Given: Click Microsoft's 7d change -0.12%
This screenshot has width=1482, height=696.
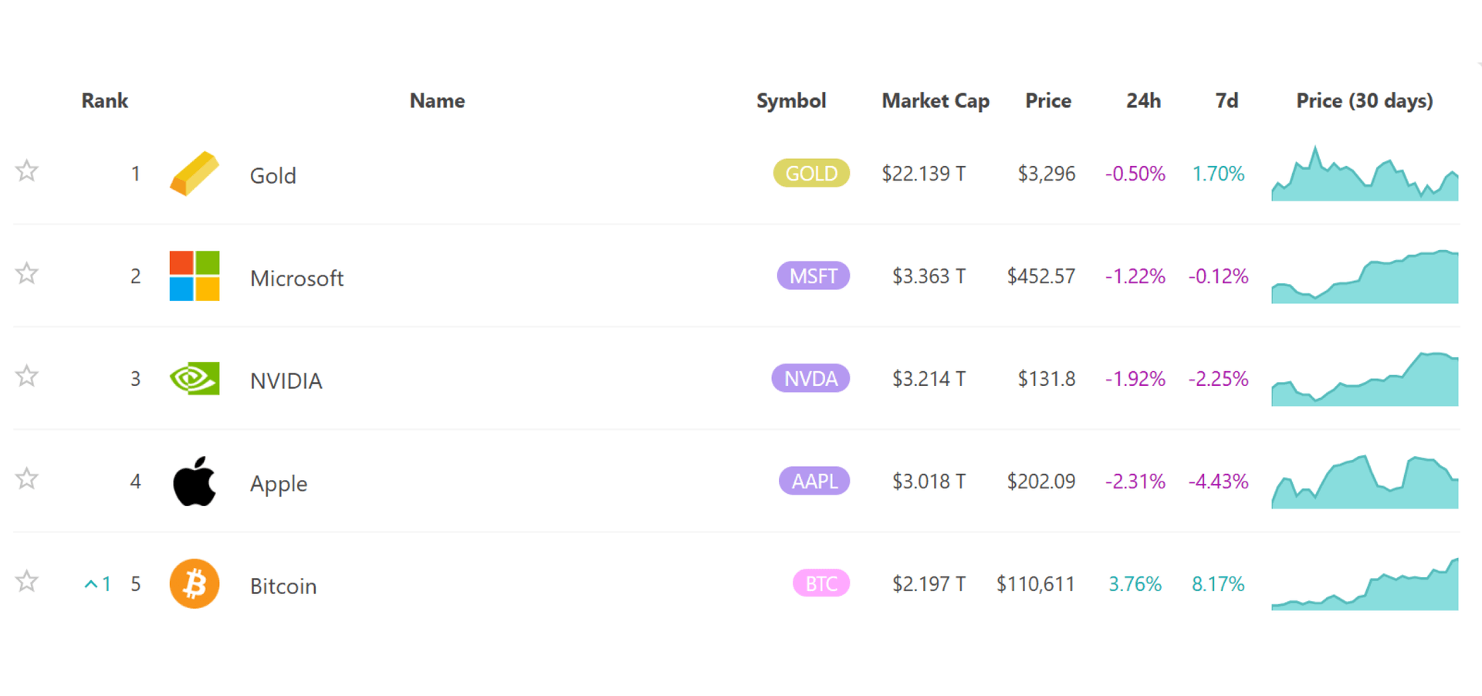Looking at the screenshot, I should coord(1219,276).
